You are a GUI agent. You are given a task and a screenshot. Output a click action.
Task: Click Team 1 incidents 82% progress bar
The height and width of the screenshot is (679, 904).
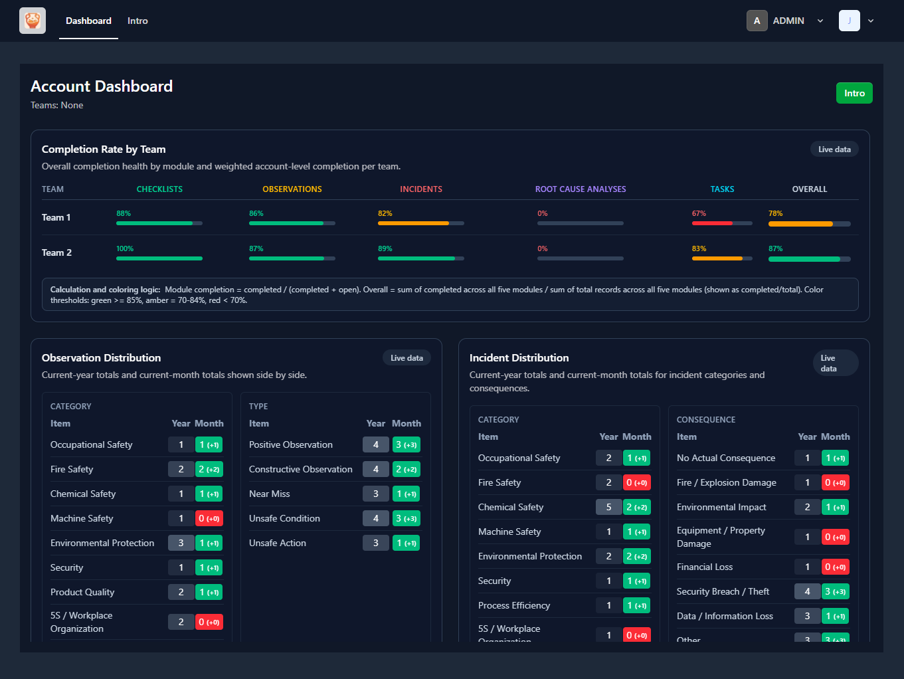coord(421,223)
